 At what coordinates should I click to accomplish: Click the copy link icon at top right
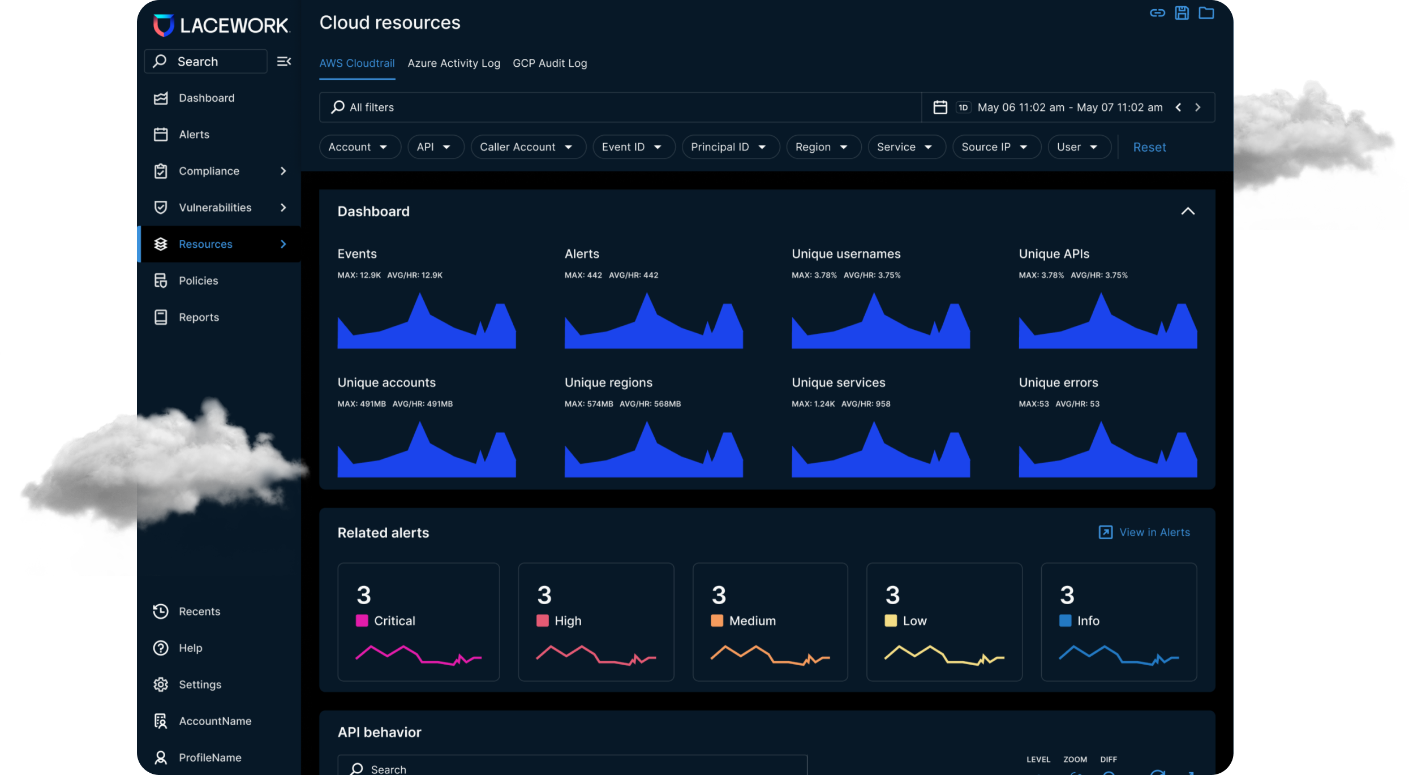click(x=1157, y=13)
